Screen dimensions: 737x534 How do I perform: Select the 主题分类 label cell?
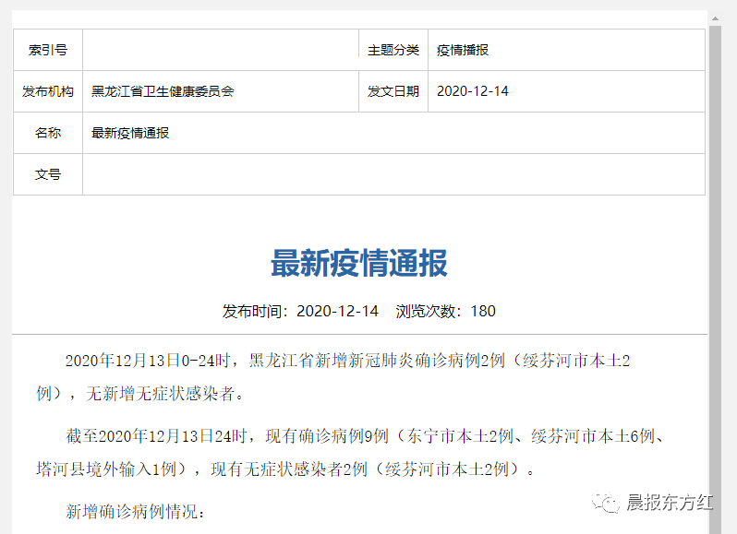click(x=393, y=50)
